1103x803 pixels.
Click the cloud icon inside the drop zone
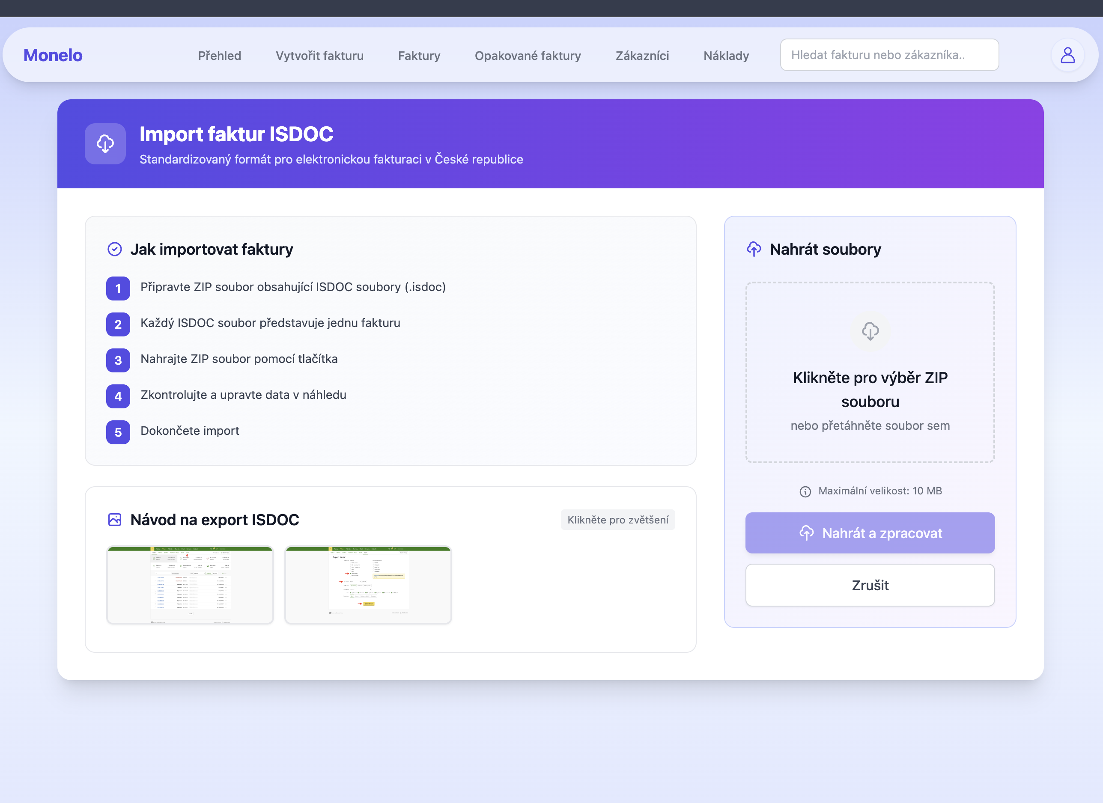pyautogui.click(x=870, y=331)
